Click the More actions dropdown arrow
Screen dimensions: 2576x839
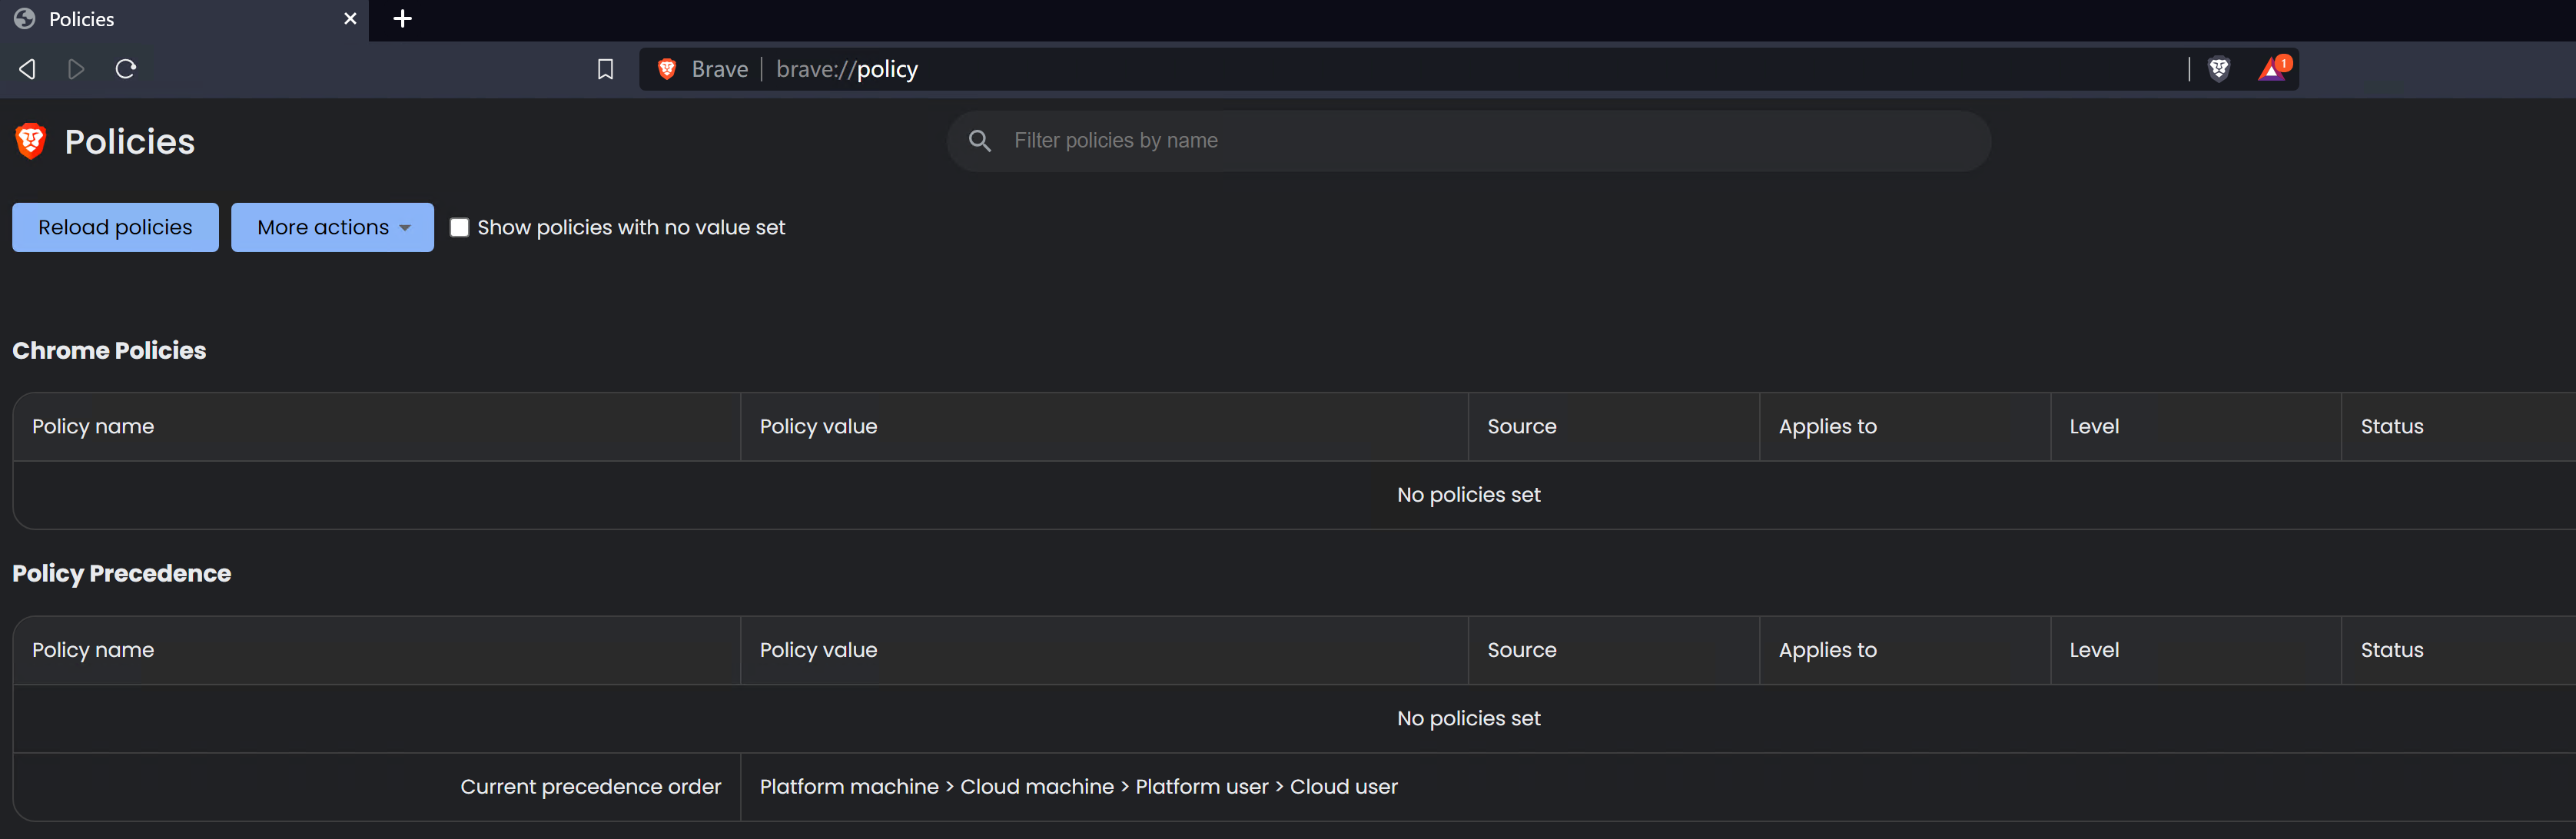pyautogui.click(x=405, y=228)
